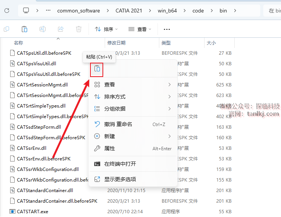The image size is (281, 217).
Task: Click the Rename icon in the toolbar
Action: [x=43, y=29]
